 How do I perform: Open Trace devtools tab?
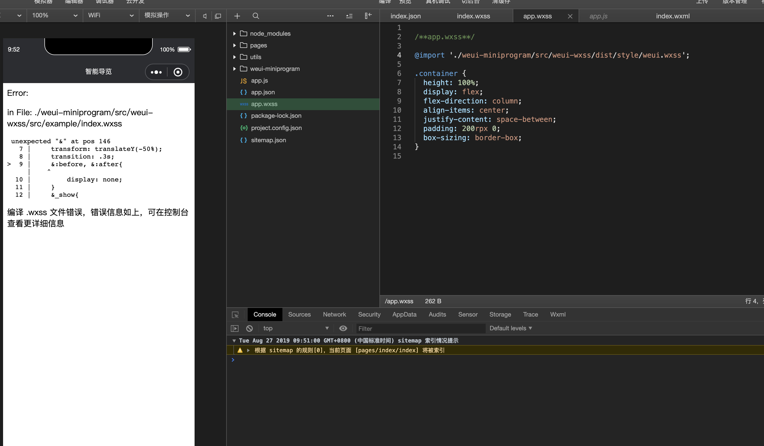pos(530,314)
